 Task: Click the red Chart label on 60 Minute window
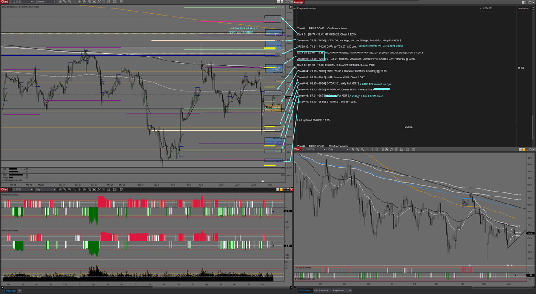[x=4, y=2]
